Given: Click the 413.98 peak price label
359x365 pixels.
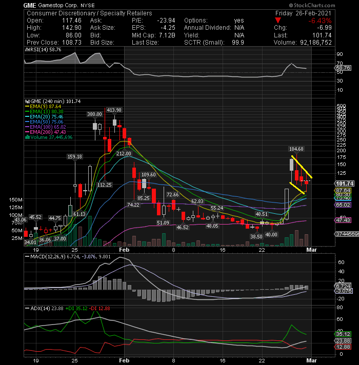Looking at the screenshot, I should pos(114,110).
